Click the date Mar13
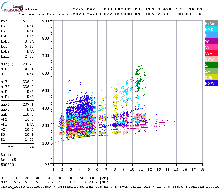Image resolution: width=220 pixels, height=189 pixels. (x=94, y=14)
